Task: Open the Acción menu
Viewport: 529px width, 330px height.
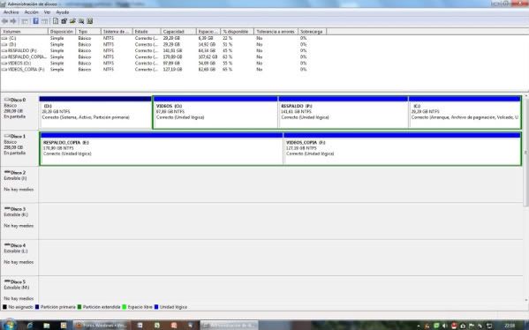Action: pos(32,12)
